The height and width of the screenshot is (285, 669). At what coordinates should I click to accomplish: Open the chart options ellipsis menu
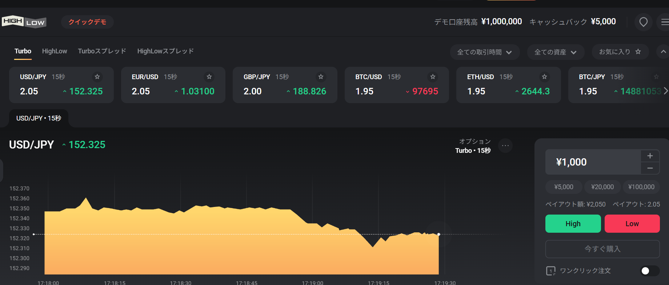tap(505, 146)
